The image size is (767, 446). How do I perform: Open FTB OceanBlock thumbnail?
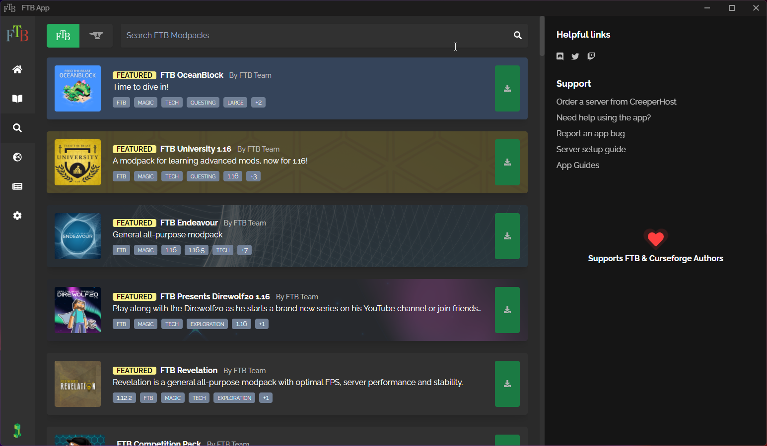(x=77, y=89)
